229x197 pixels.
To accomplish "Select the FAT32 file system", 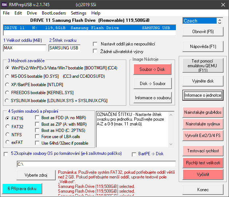I will tap(7, 126).
